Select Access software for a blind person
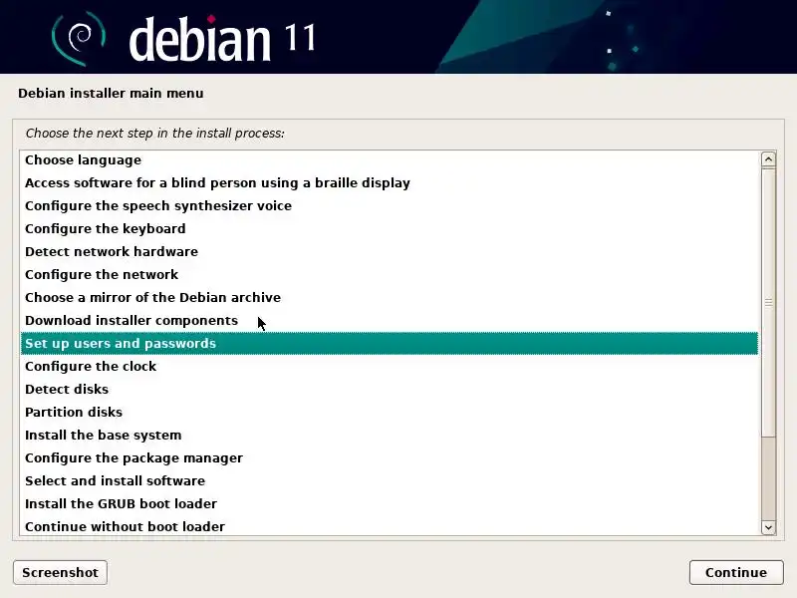The width and height of the screenshot is (797, 598). (389, 183)
